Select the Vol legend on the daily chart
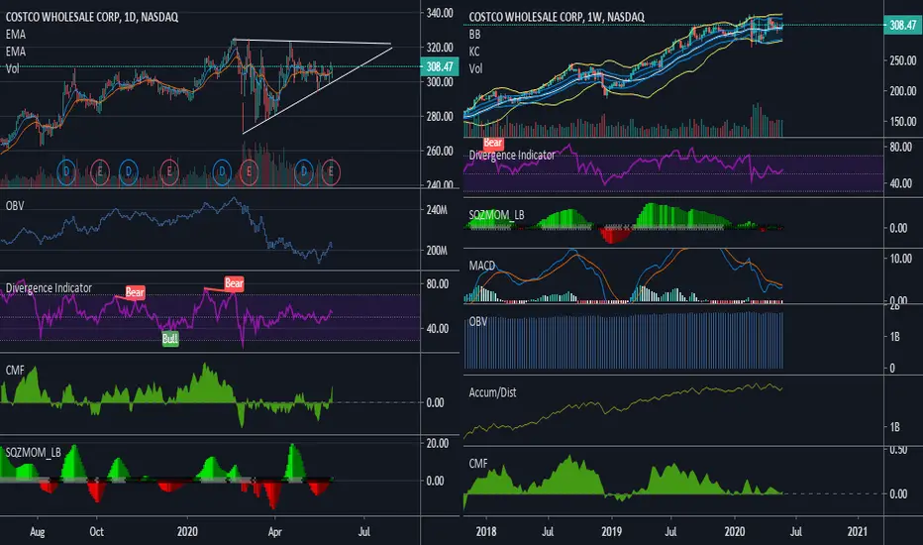Image resolution: width=923 pixels, height=545 pixels. (x=12, y=68)
